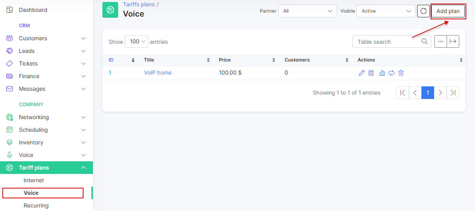Open the VoIP home plan link

tap(158, 73)
